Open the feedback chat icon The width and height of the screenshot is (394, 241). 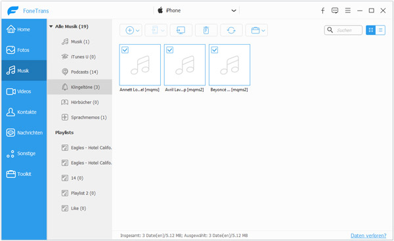[x=335, y=11]
